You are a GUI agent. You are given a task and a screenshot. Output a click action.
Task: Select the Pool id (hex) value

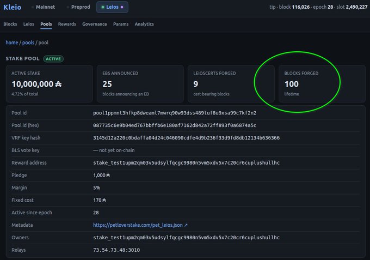(x=175, y=125)
